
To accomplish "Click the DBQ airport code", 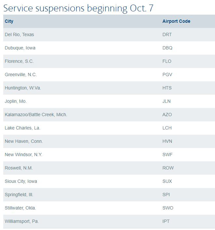I will pyautogui.click(x=167, y=48).
